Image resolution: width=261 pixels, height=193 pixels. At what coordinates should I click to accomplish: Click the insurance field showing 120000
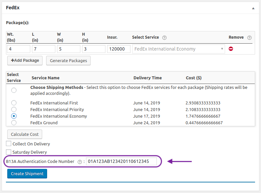[x=119, y=49]
